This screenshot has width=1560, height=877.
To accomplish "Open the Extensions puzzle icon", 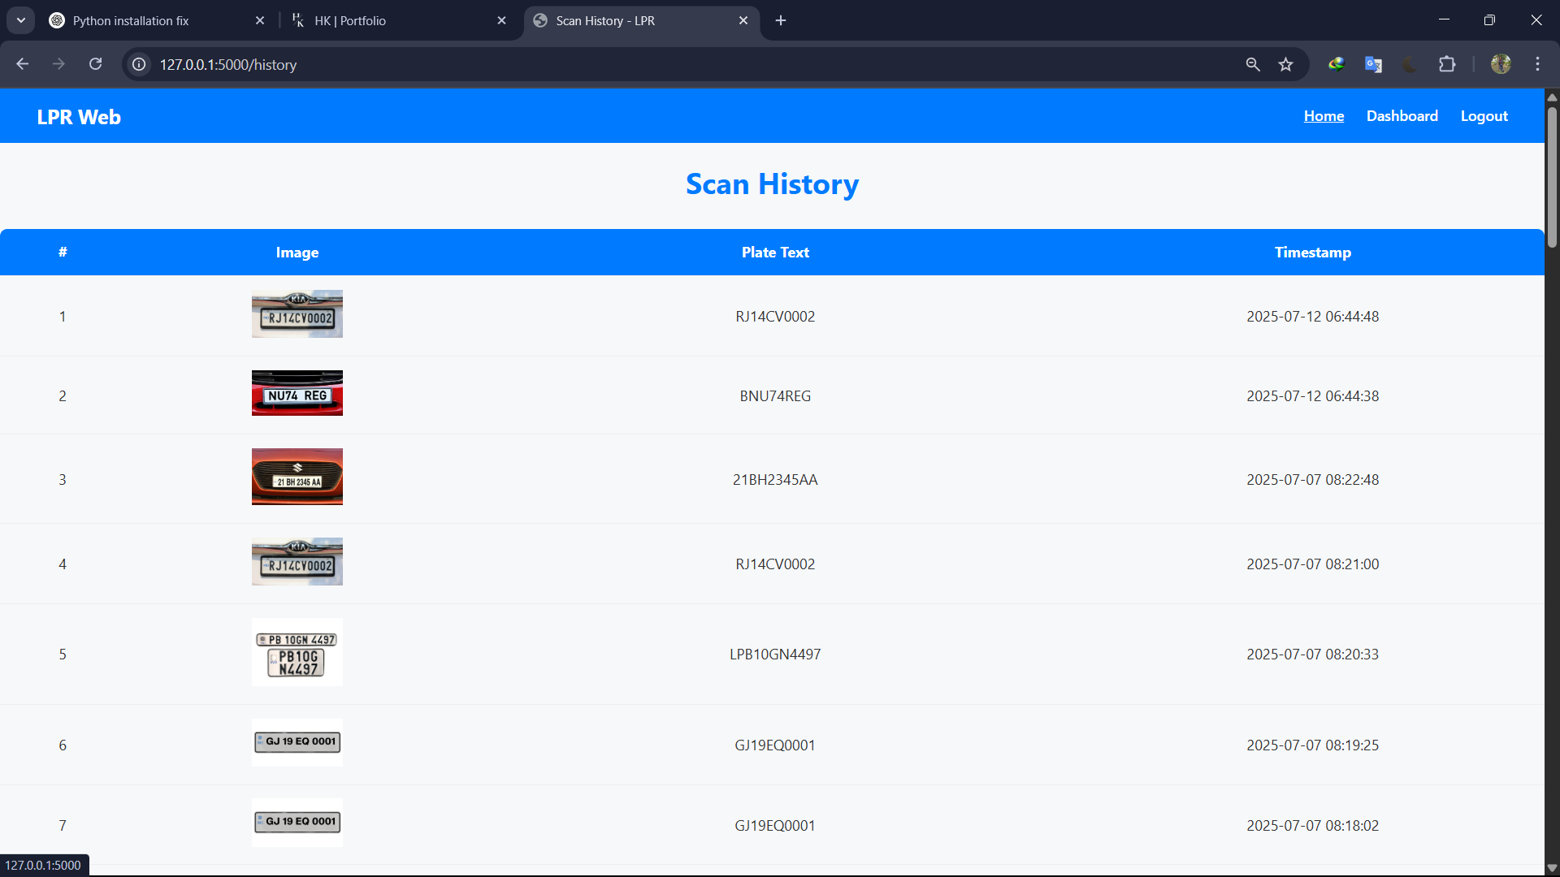I will [1447, 64].
